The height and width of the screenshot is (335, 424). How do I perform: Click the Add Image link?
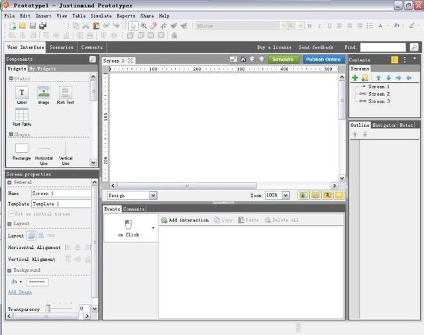(20, 292)
